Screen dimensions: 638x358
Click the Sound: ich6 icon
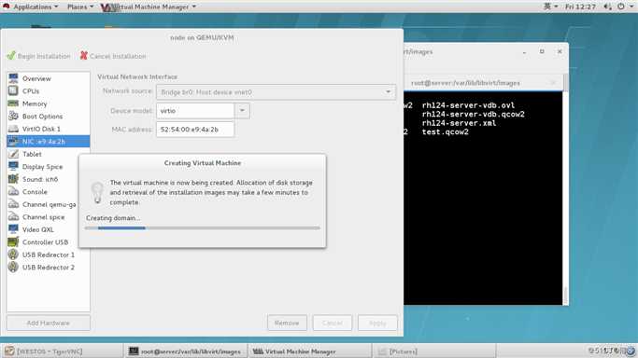click(x=13, y=179)
